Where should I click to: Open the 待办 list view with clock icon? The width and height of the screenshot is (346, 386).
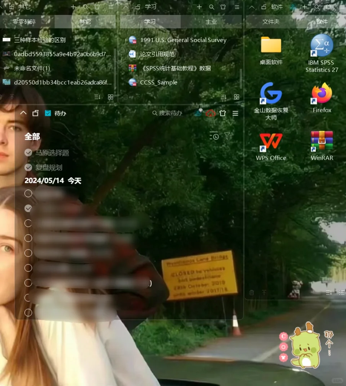(x=214, y=136)
